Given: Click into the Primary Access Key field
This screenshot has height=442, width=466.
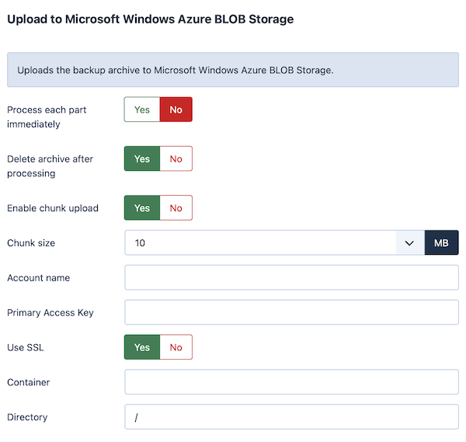Looking at the screenshot, I should [291, 312].
